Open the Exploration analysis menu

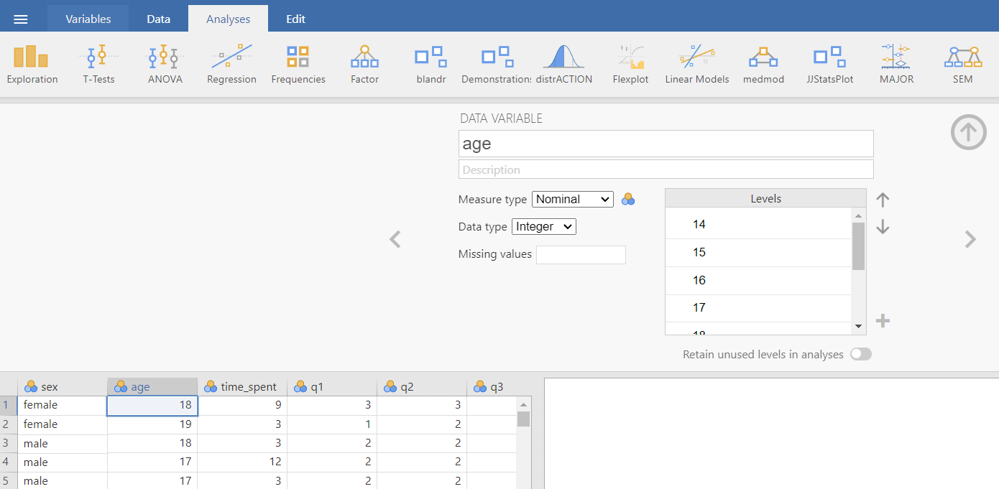tap(32, 65)
